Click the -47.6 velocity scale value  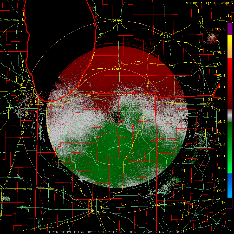(x=220, y=145)
